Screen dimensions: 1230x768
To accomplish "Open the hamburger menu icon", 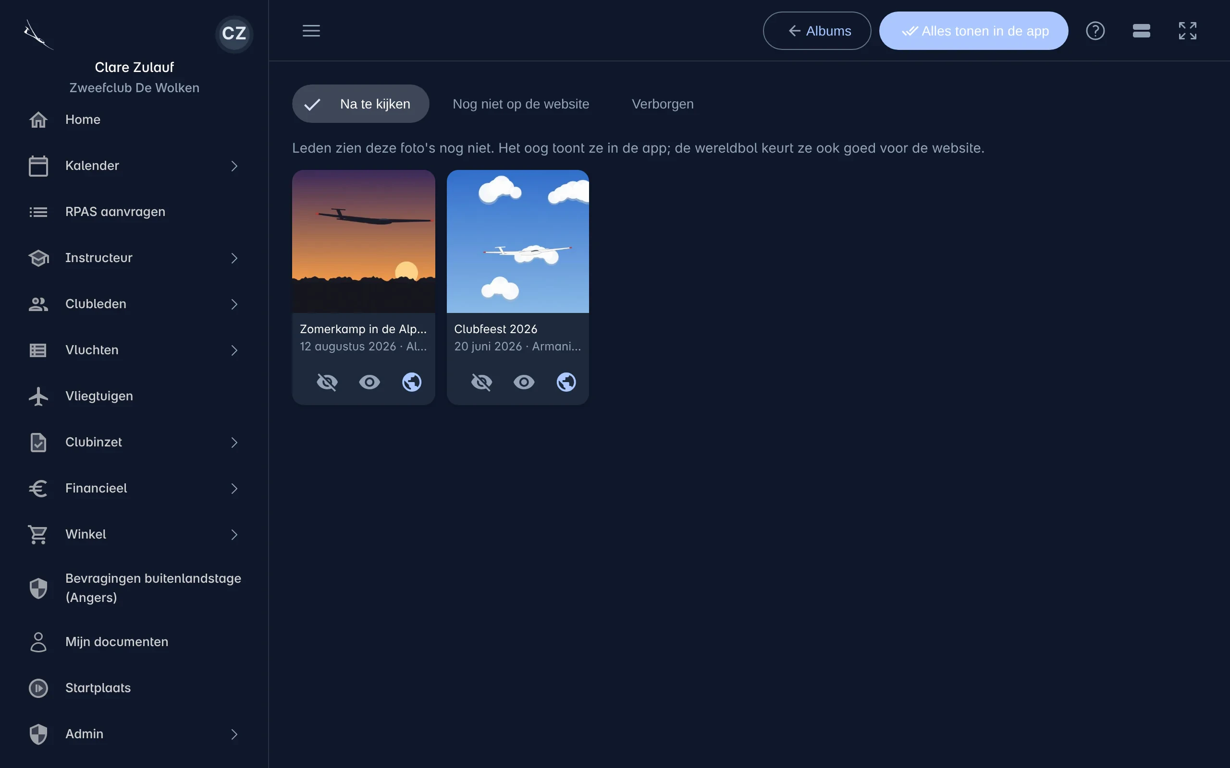I will (x=311, y=31).
